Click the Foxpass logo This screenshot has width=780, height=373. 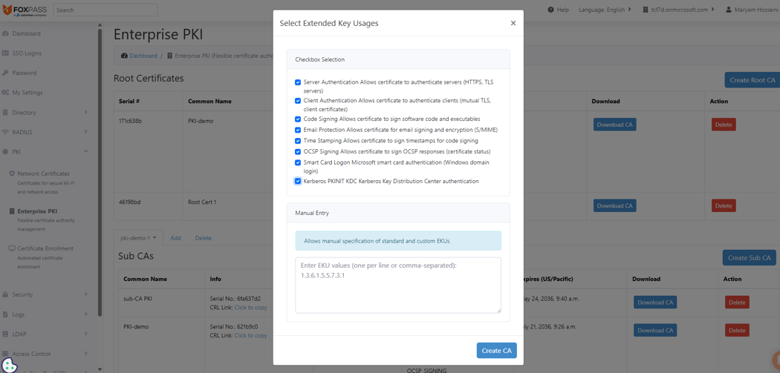pos(25,10)
